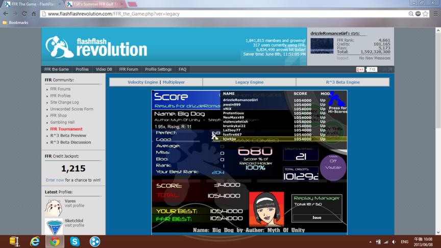Viewport: 441px width, 248px height.
Task: Open the taskbar app with the blue circular icon
Action: pos(95,241)
